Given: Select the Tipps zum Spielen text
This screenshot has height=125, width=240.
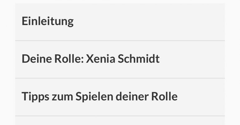Looking at the screenshot, I should point(68,97).
